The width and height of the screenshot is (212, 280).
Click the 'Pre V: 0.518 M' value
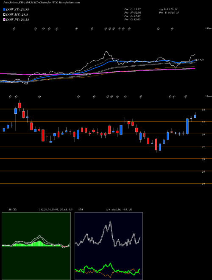[169, 12]
